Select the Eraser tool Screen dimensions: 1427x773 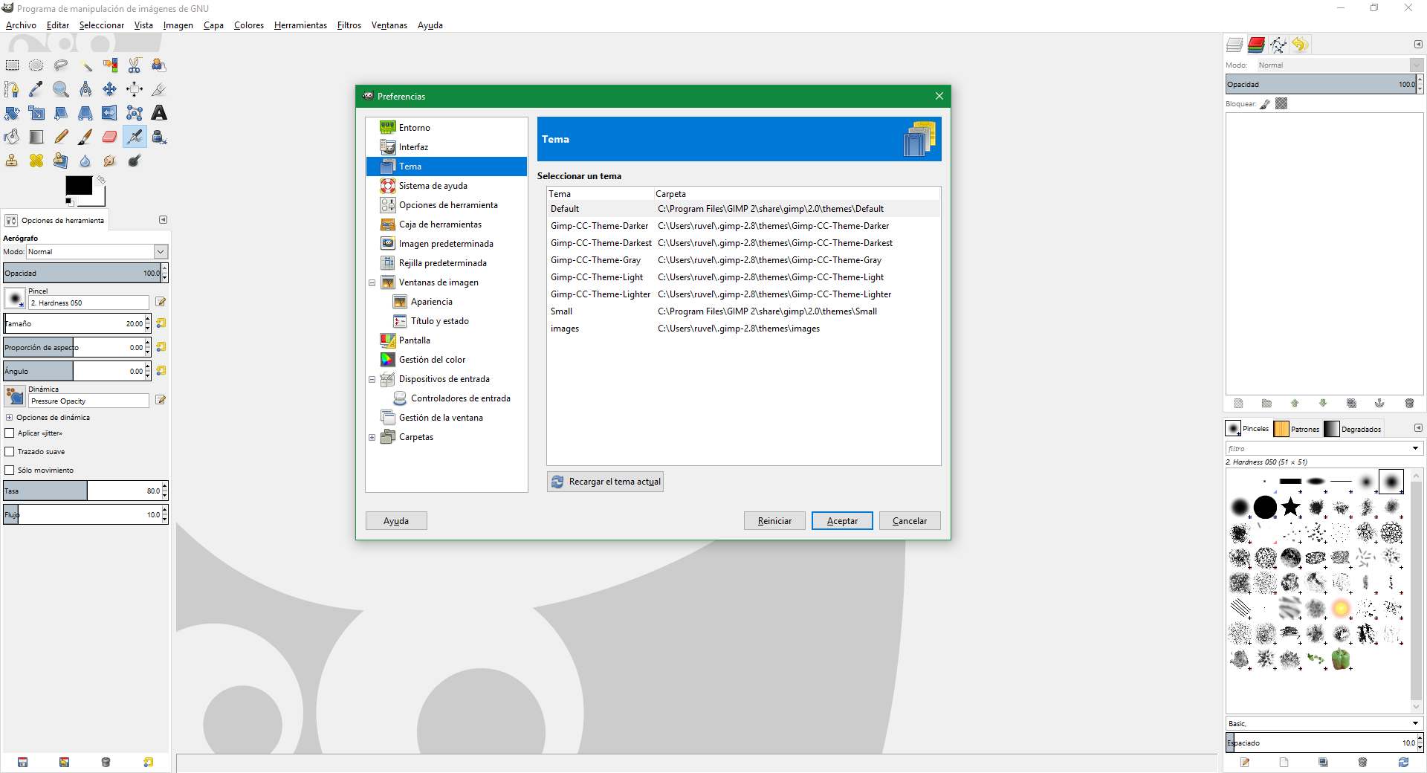110,137
